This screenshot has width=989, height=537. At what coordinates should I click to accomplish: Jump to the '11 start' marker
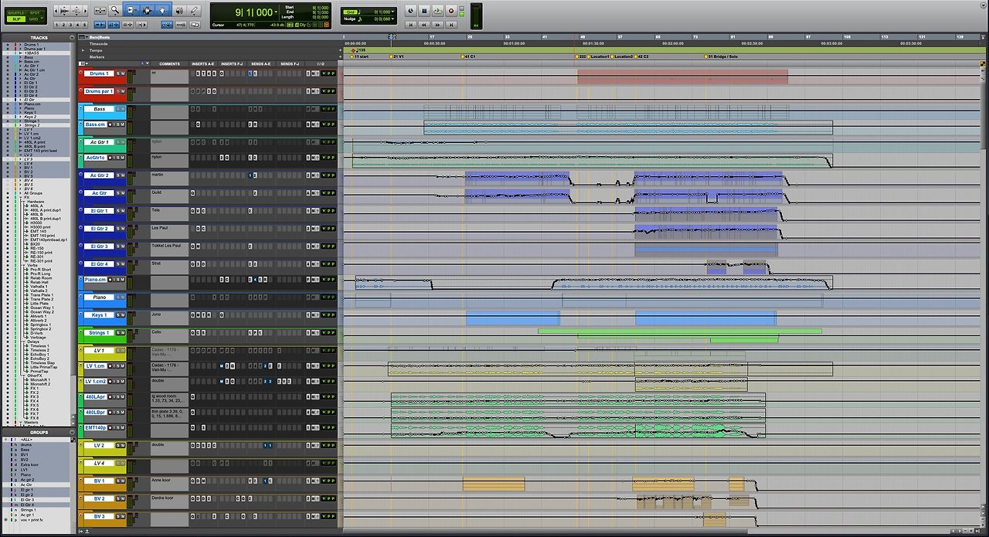coord(361,56)
